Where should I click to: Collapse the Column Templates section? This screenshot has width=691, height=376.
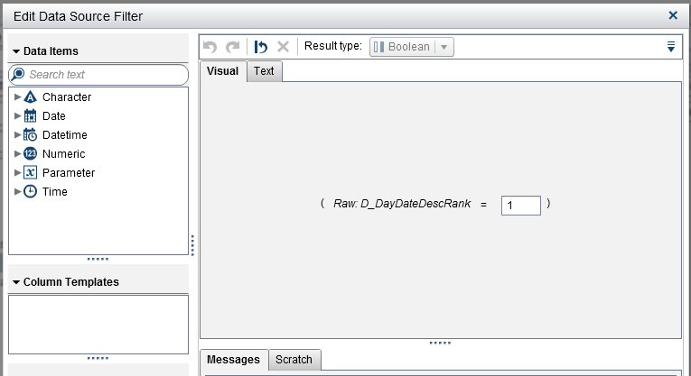coord(16,282)
